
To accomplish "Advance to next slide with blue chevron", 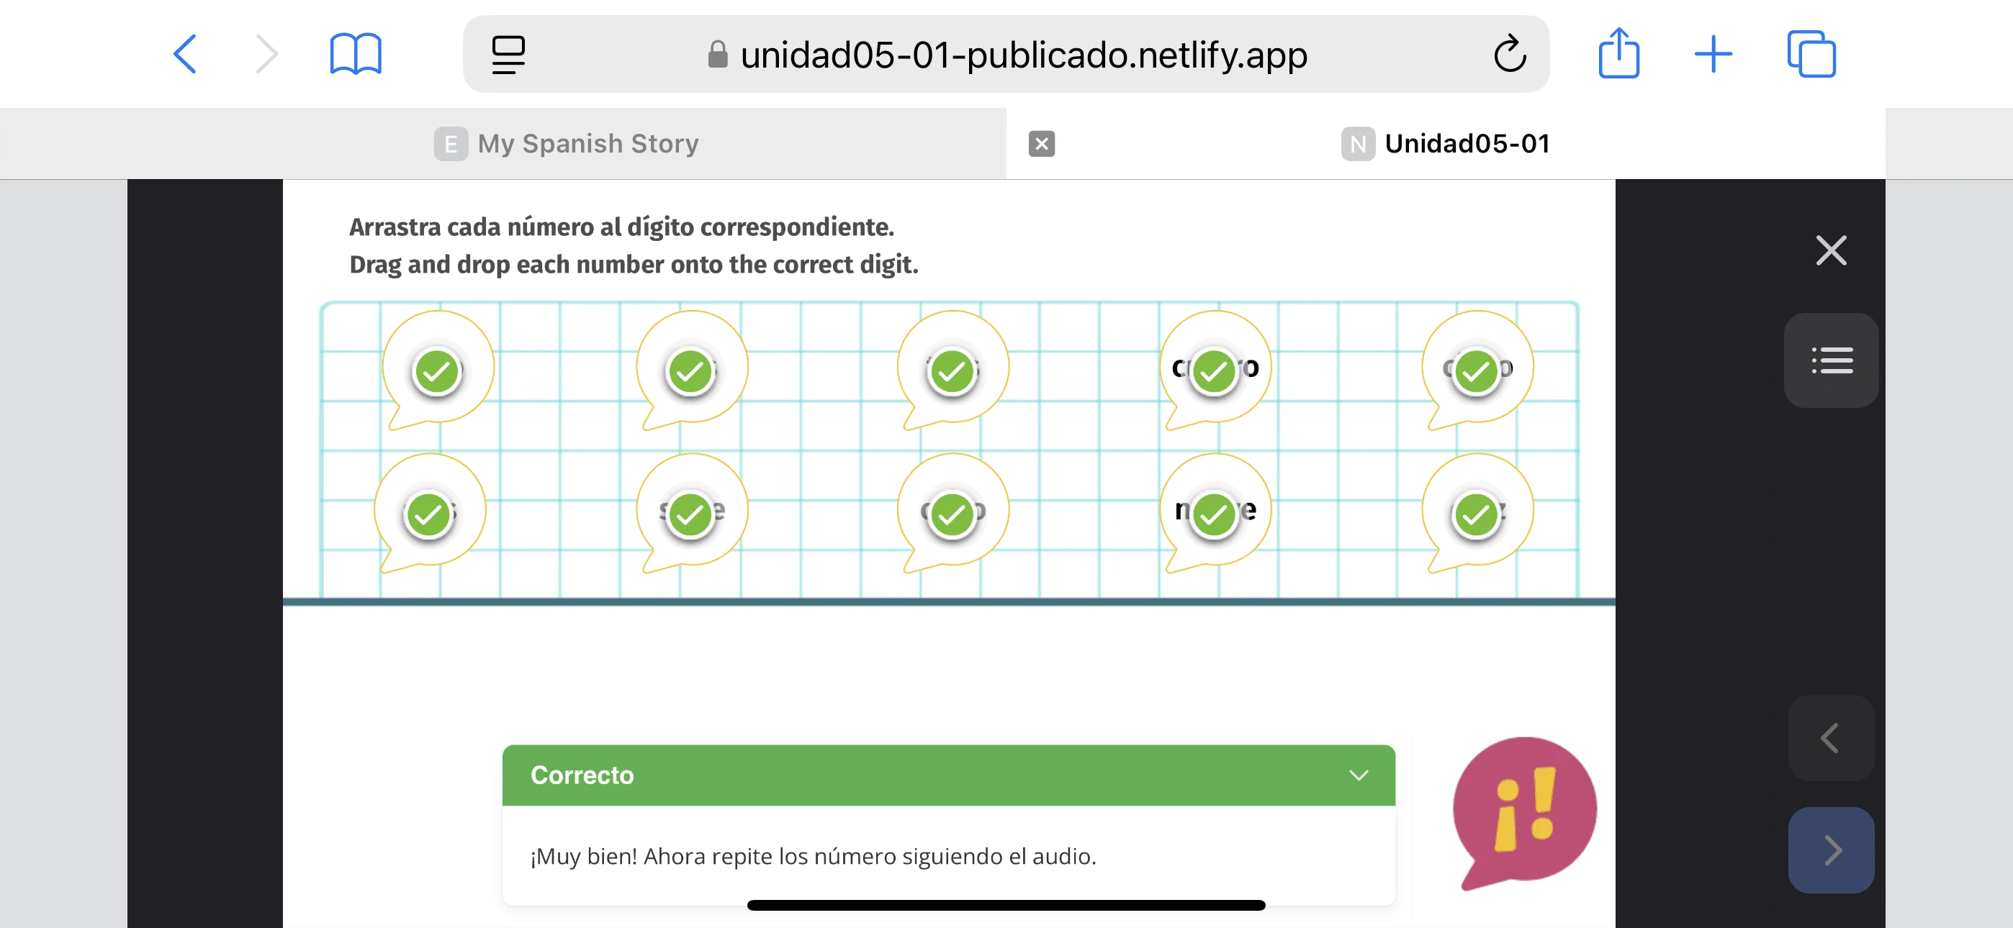I will point(1830,850).
